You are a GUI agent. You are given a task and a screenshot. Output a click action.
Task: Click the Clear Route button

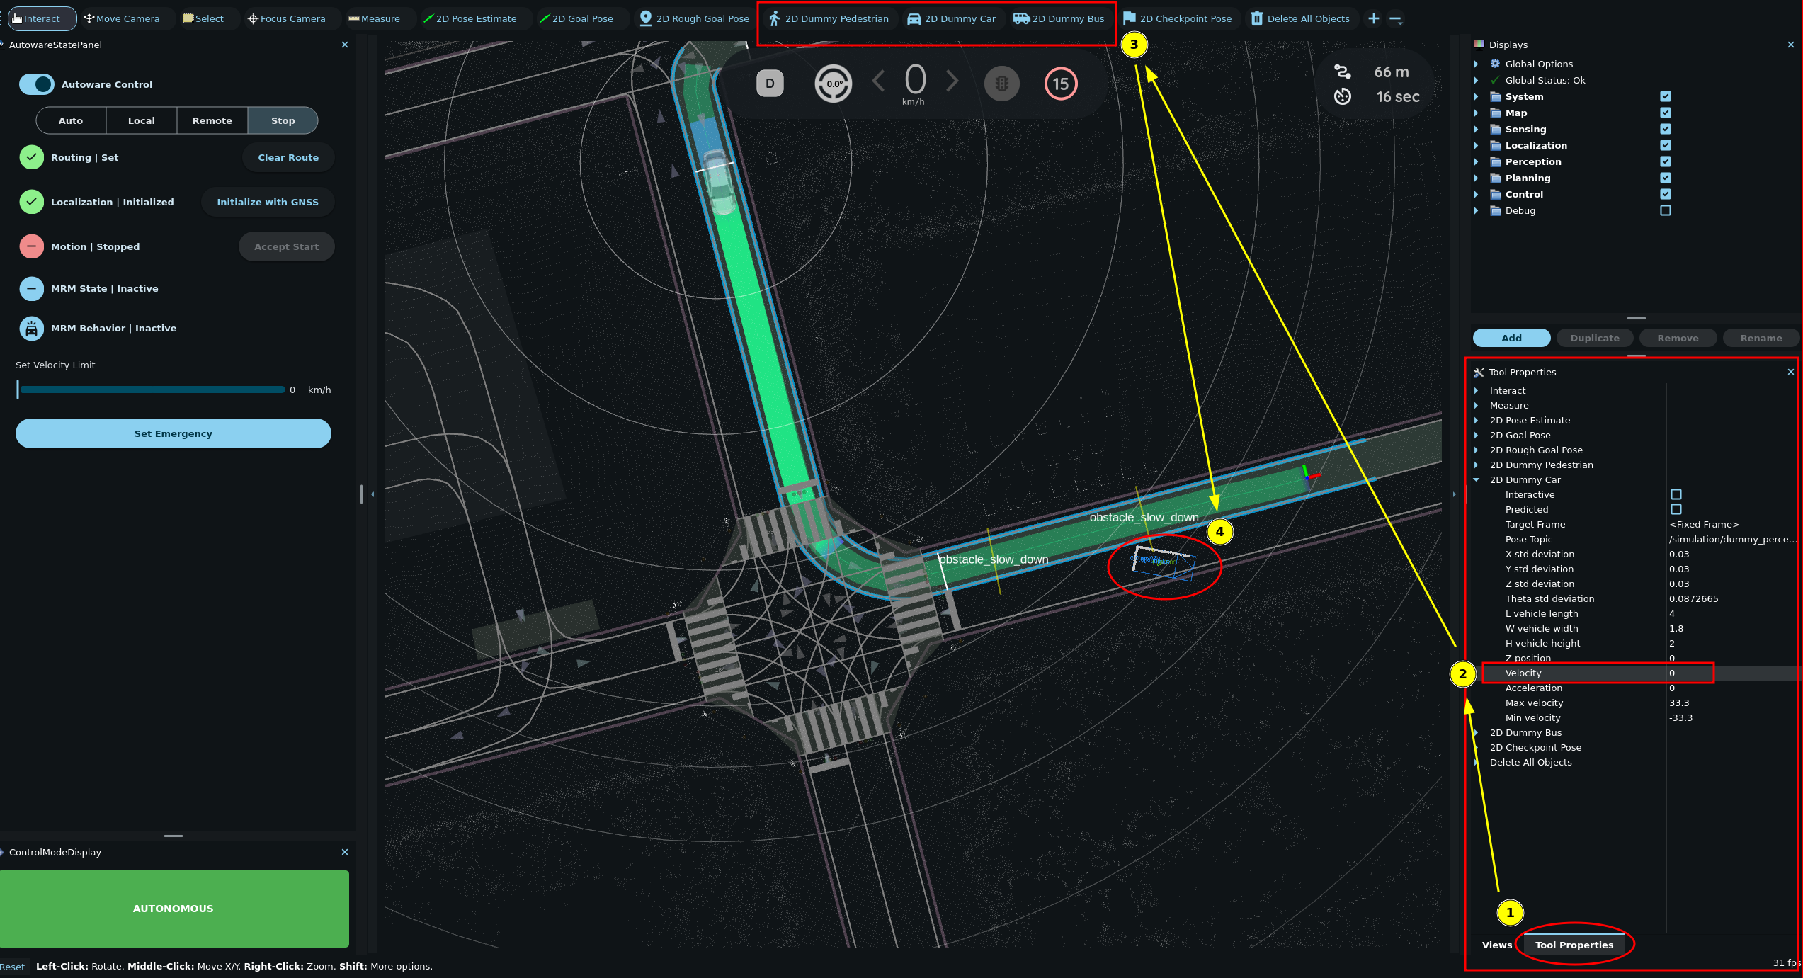[288, 157]
